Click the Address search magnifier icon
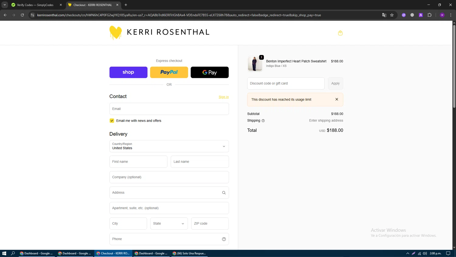Viewport: 456px width, 257px height. point(224,193)
